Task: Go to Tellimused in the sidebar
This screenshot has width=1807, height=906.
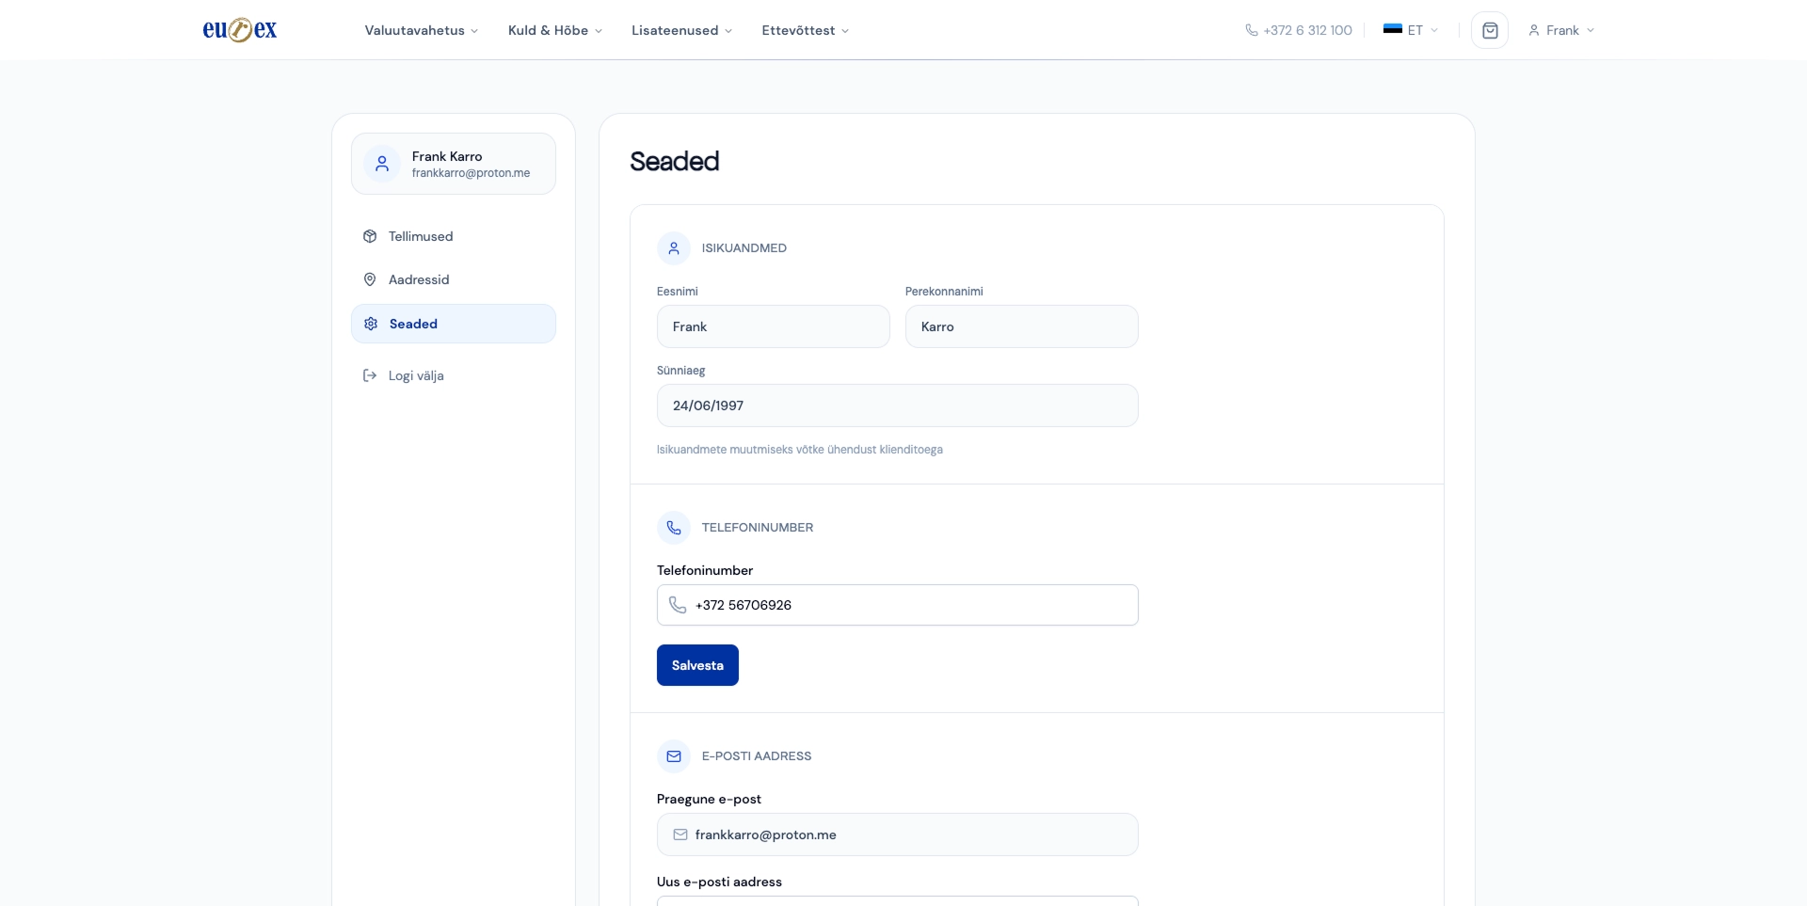Action: click(454, 236)
